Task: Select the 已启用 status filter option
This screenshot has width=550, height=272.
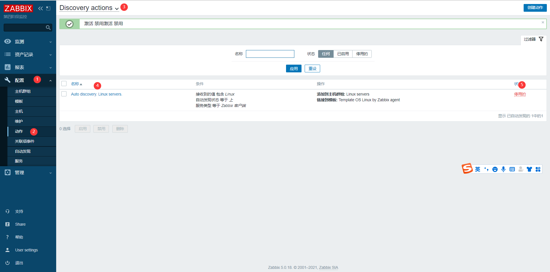Action: 343,54
